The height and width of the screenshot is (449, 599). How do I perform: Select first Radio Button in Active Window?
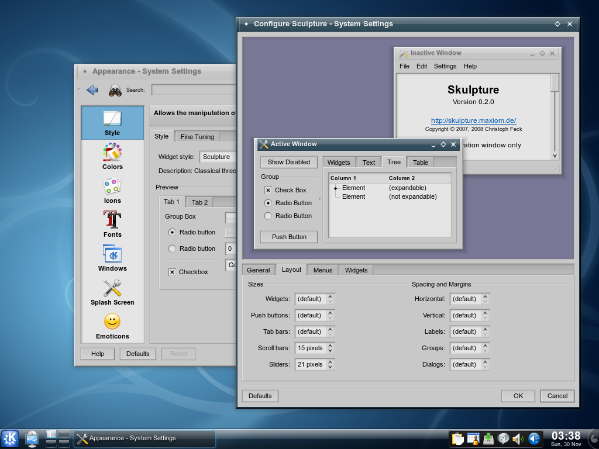(x=268, y=203)
